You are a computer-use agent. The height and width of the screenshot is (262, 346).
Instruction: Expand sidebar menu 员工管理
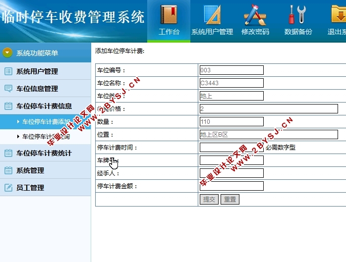46,188
